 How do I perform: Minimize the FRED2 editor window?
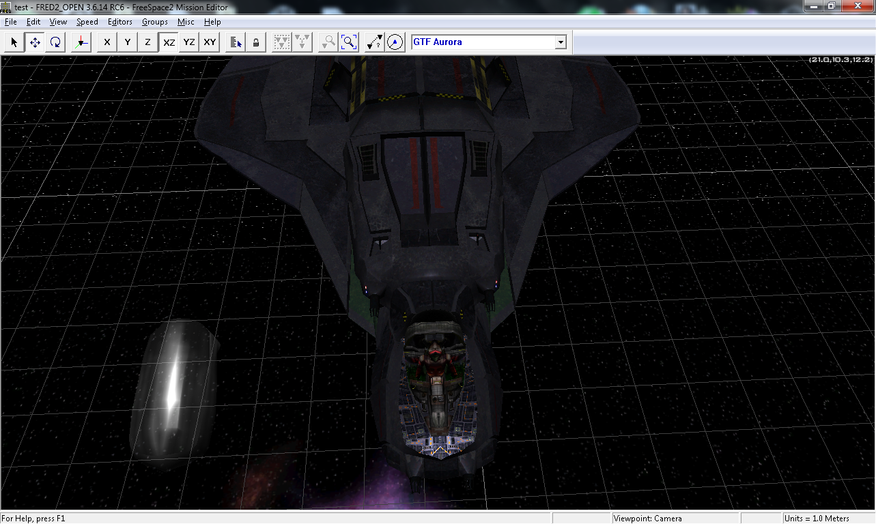click(813, 6)
